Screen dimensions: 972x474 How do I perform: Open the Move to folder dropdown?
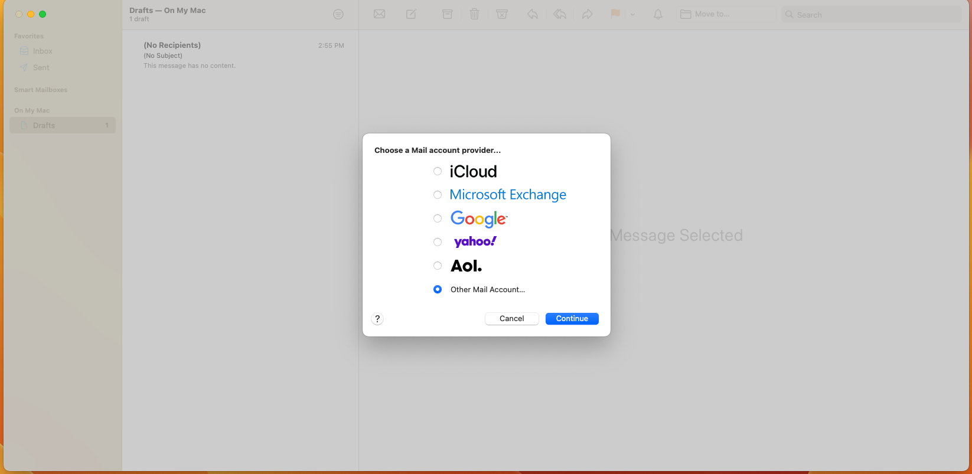point(726,14)
